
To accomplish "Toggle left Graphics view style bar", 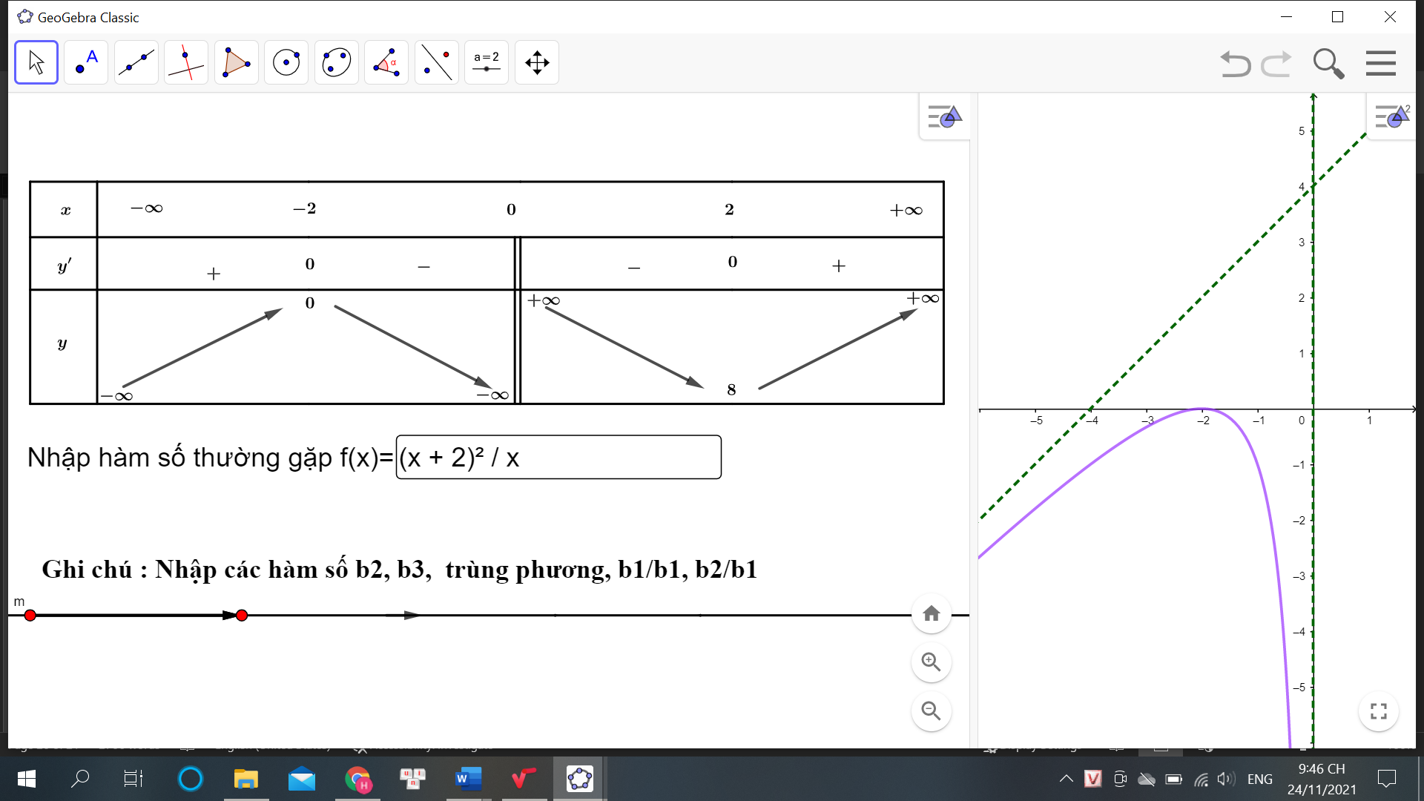I will pos(944,116).
